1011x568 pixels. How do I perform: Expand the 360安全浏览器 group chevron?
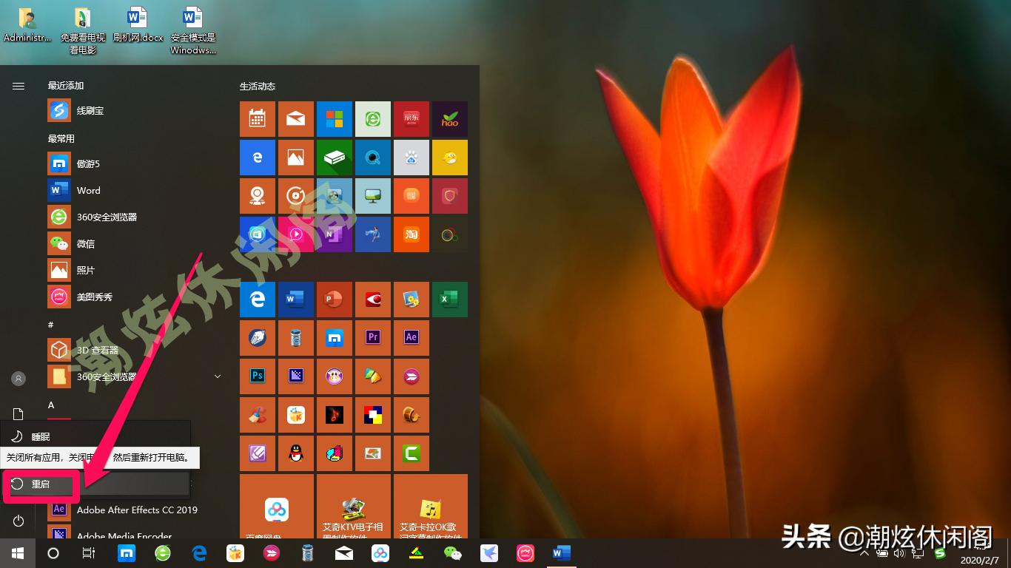pos(217,376)
